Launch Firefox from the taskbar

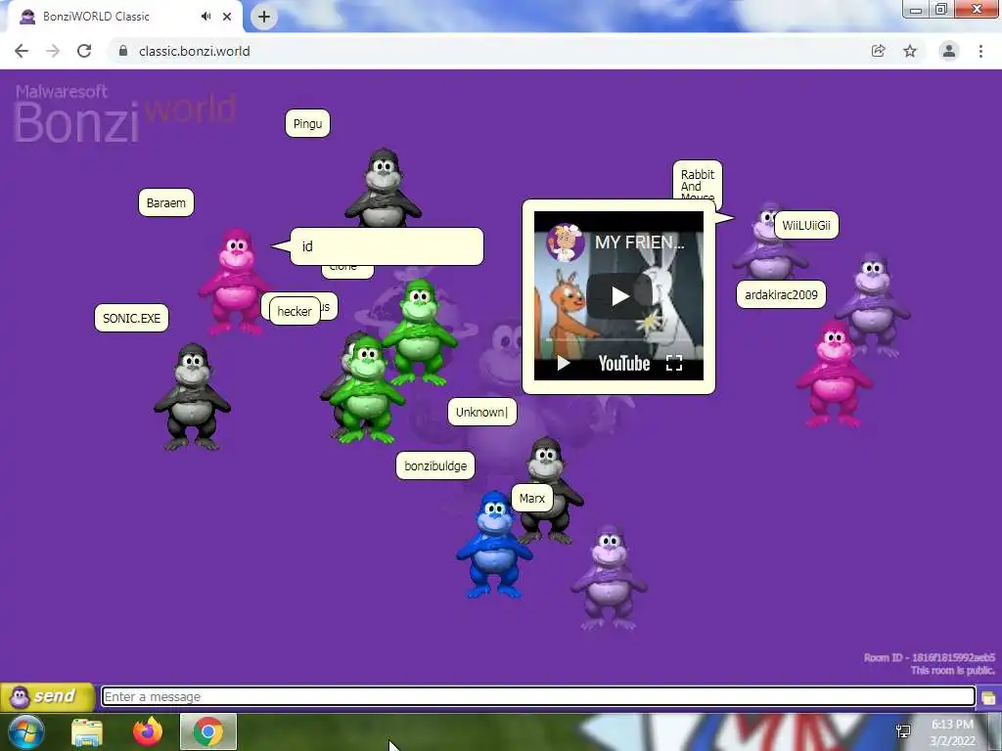point(148,731)
